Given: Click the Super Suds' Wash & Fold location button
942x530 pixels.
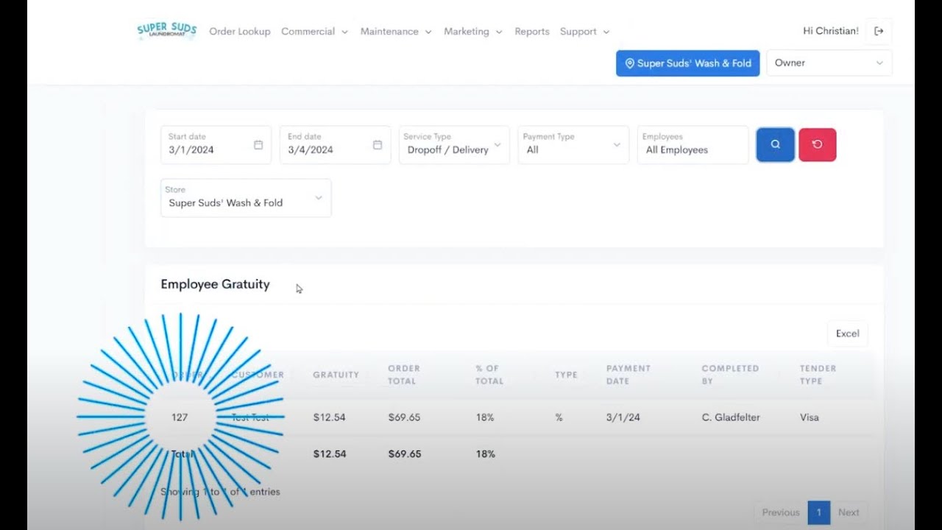Looking at the screenshot, I should click(x=687, y=63).
